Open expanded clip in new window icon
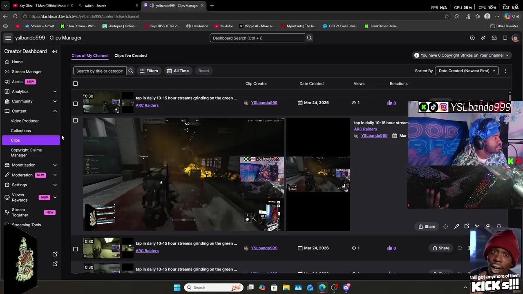Screen dimensions: 523x294 [x=467, y=226]
